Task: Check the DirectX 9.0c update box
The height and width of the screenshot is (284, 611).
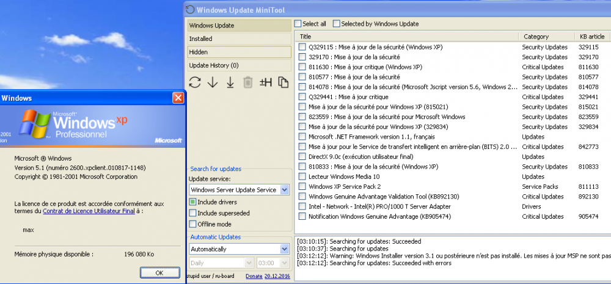Action: [x=302, y=156]
